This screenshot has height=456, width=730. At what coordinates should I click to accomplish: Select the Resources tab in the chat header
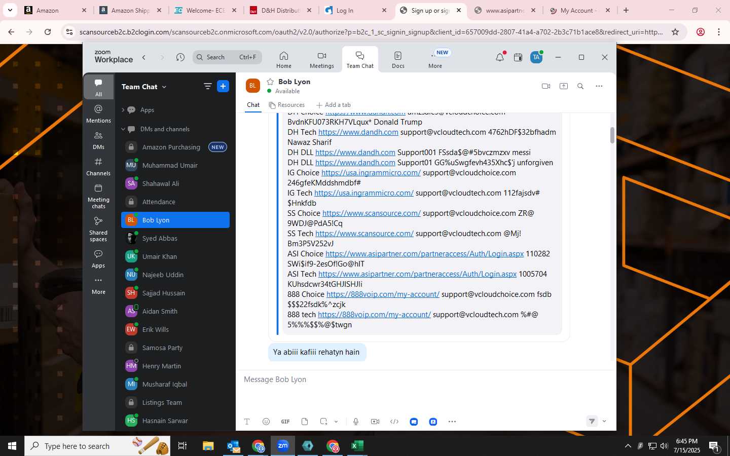tap(287, 105)
